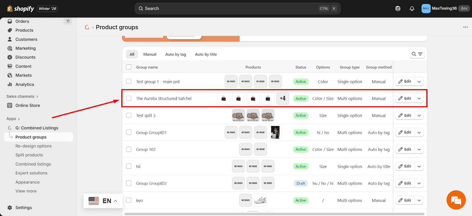Select the Group GroupID2 checkbox

(x=129, y=183)
